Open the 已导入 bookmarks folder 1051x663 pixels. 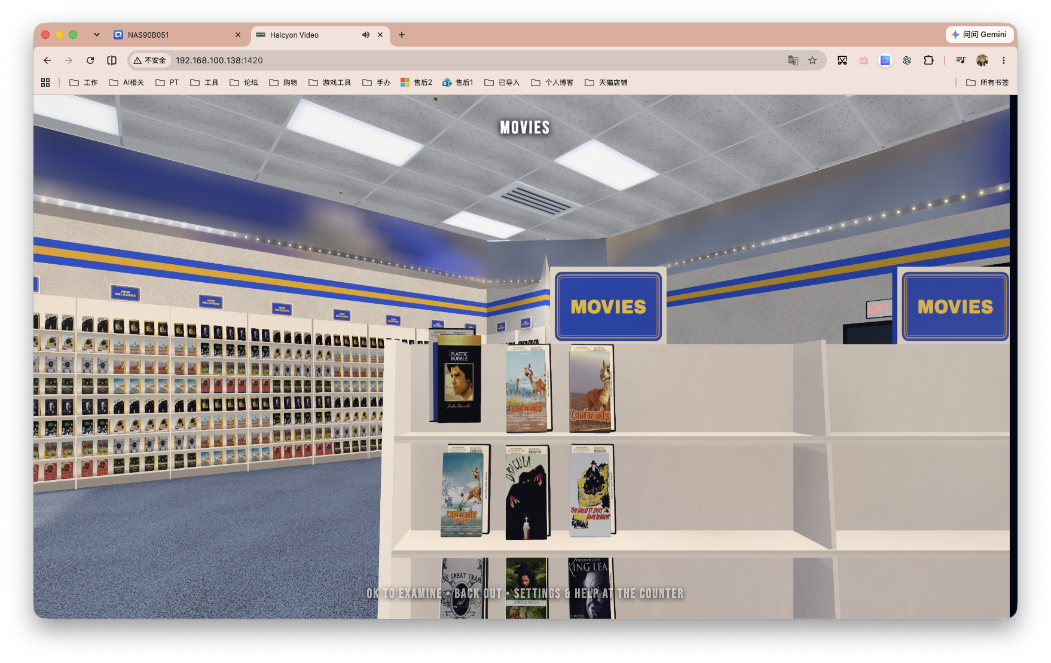click(502, 83)
